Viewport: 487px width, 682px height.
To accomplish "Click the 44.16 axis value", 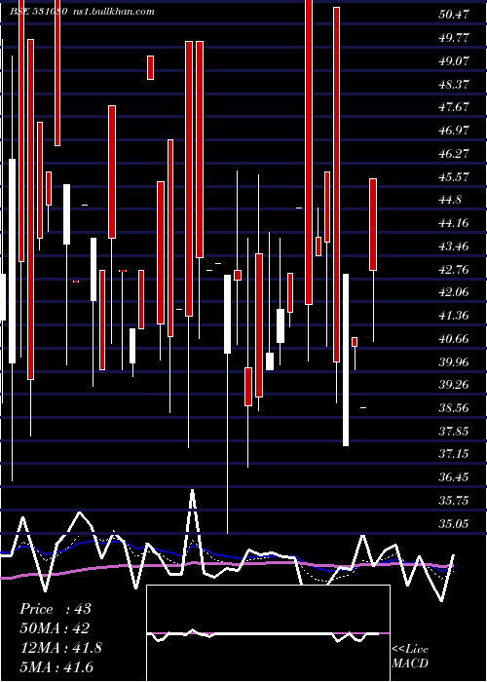I will [x=454, y=223].
